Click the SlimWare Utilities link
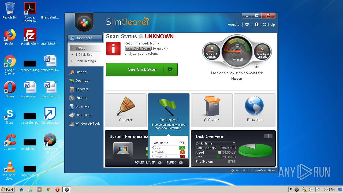The image size is (343, 193). click(264, 170)
